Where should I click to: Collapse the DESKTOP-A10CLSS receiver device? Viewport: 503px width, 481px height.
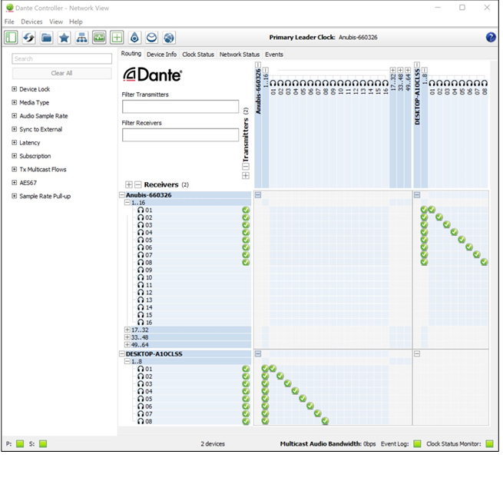click(x=122, y=353)
